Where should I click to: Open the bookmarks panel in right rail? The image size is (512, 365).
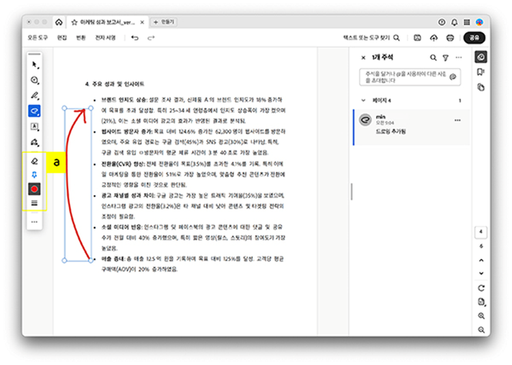click(481, 72)
